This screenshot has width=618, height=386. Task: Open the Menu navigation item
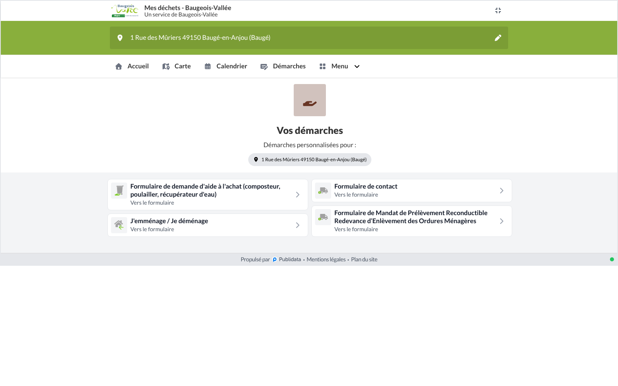coord(340,66)
